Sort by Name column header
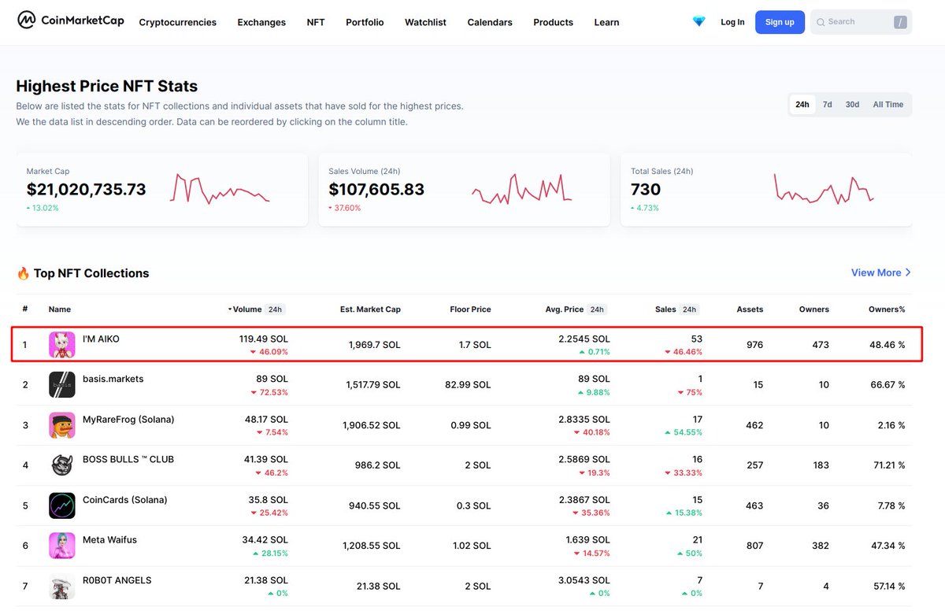The height and width of the screenshot is (611, 945). click(x=60, y=309)
